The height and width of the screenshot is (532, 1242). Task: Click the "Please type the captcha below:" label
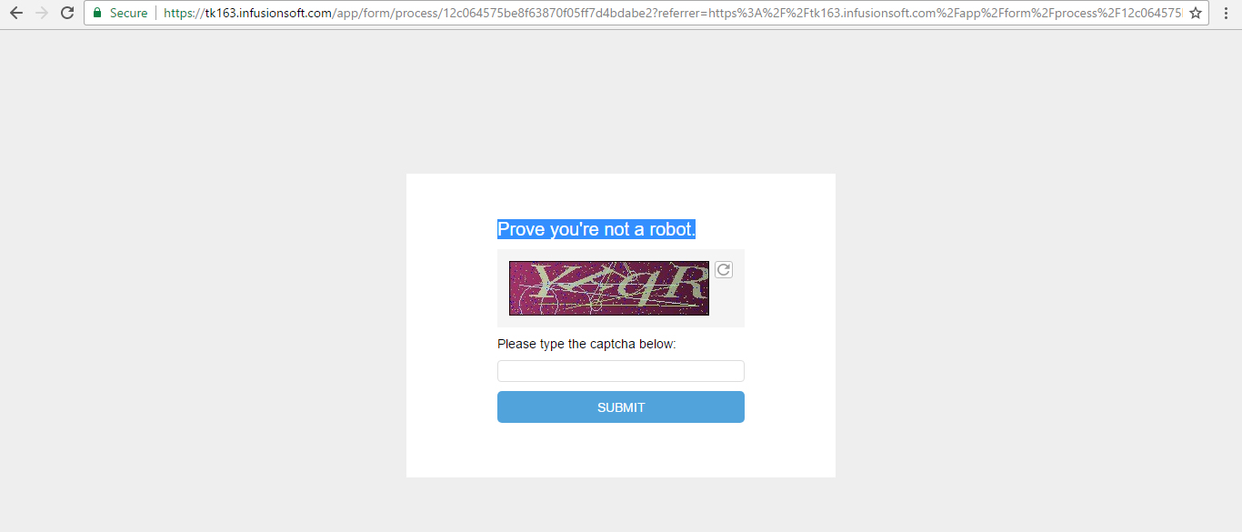click(586, 344)
